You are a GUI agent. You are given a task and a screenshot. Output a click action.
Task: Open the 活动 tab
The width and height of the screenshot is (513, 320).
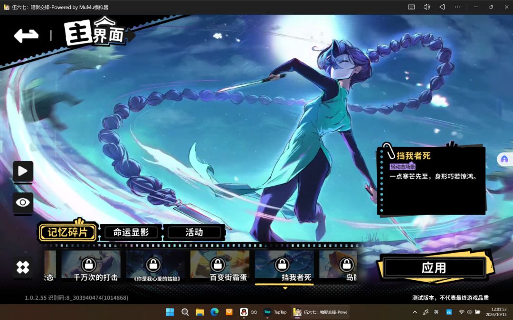point(194,232)
